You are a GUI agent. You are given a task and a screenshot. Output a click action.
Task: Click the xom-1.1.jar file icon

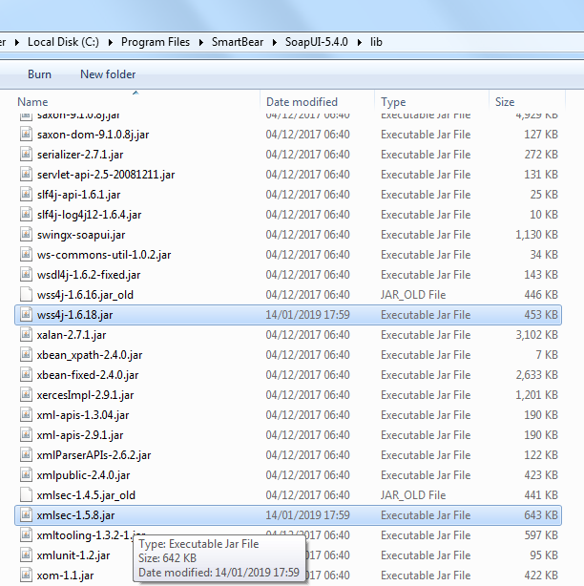(x=26, y=576)
